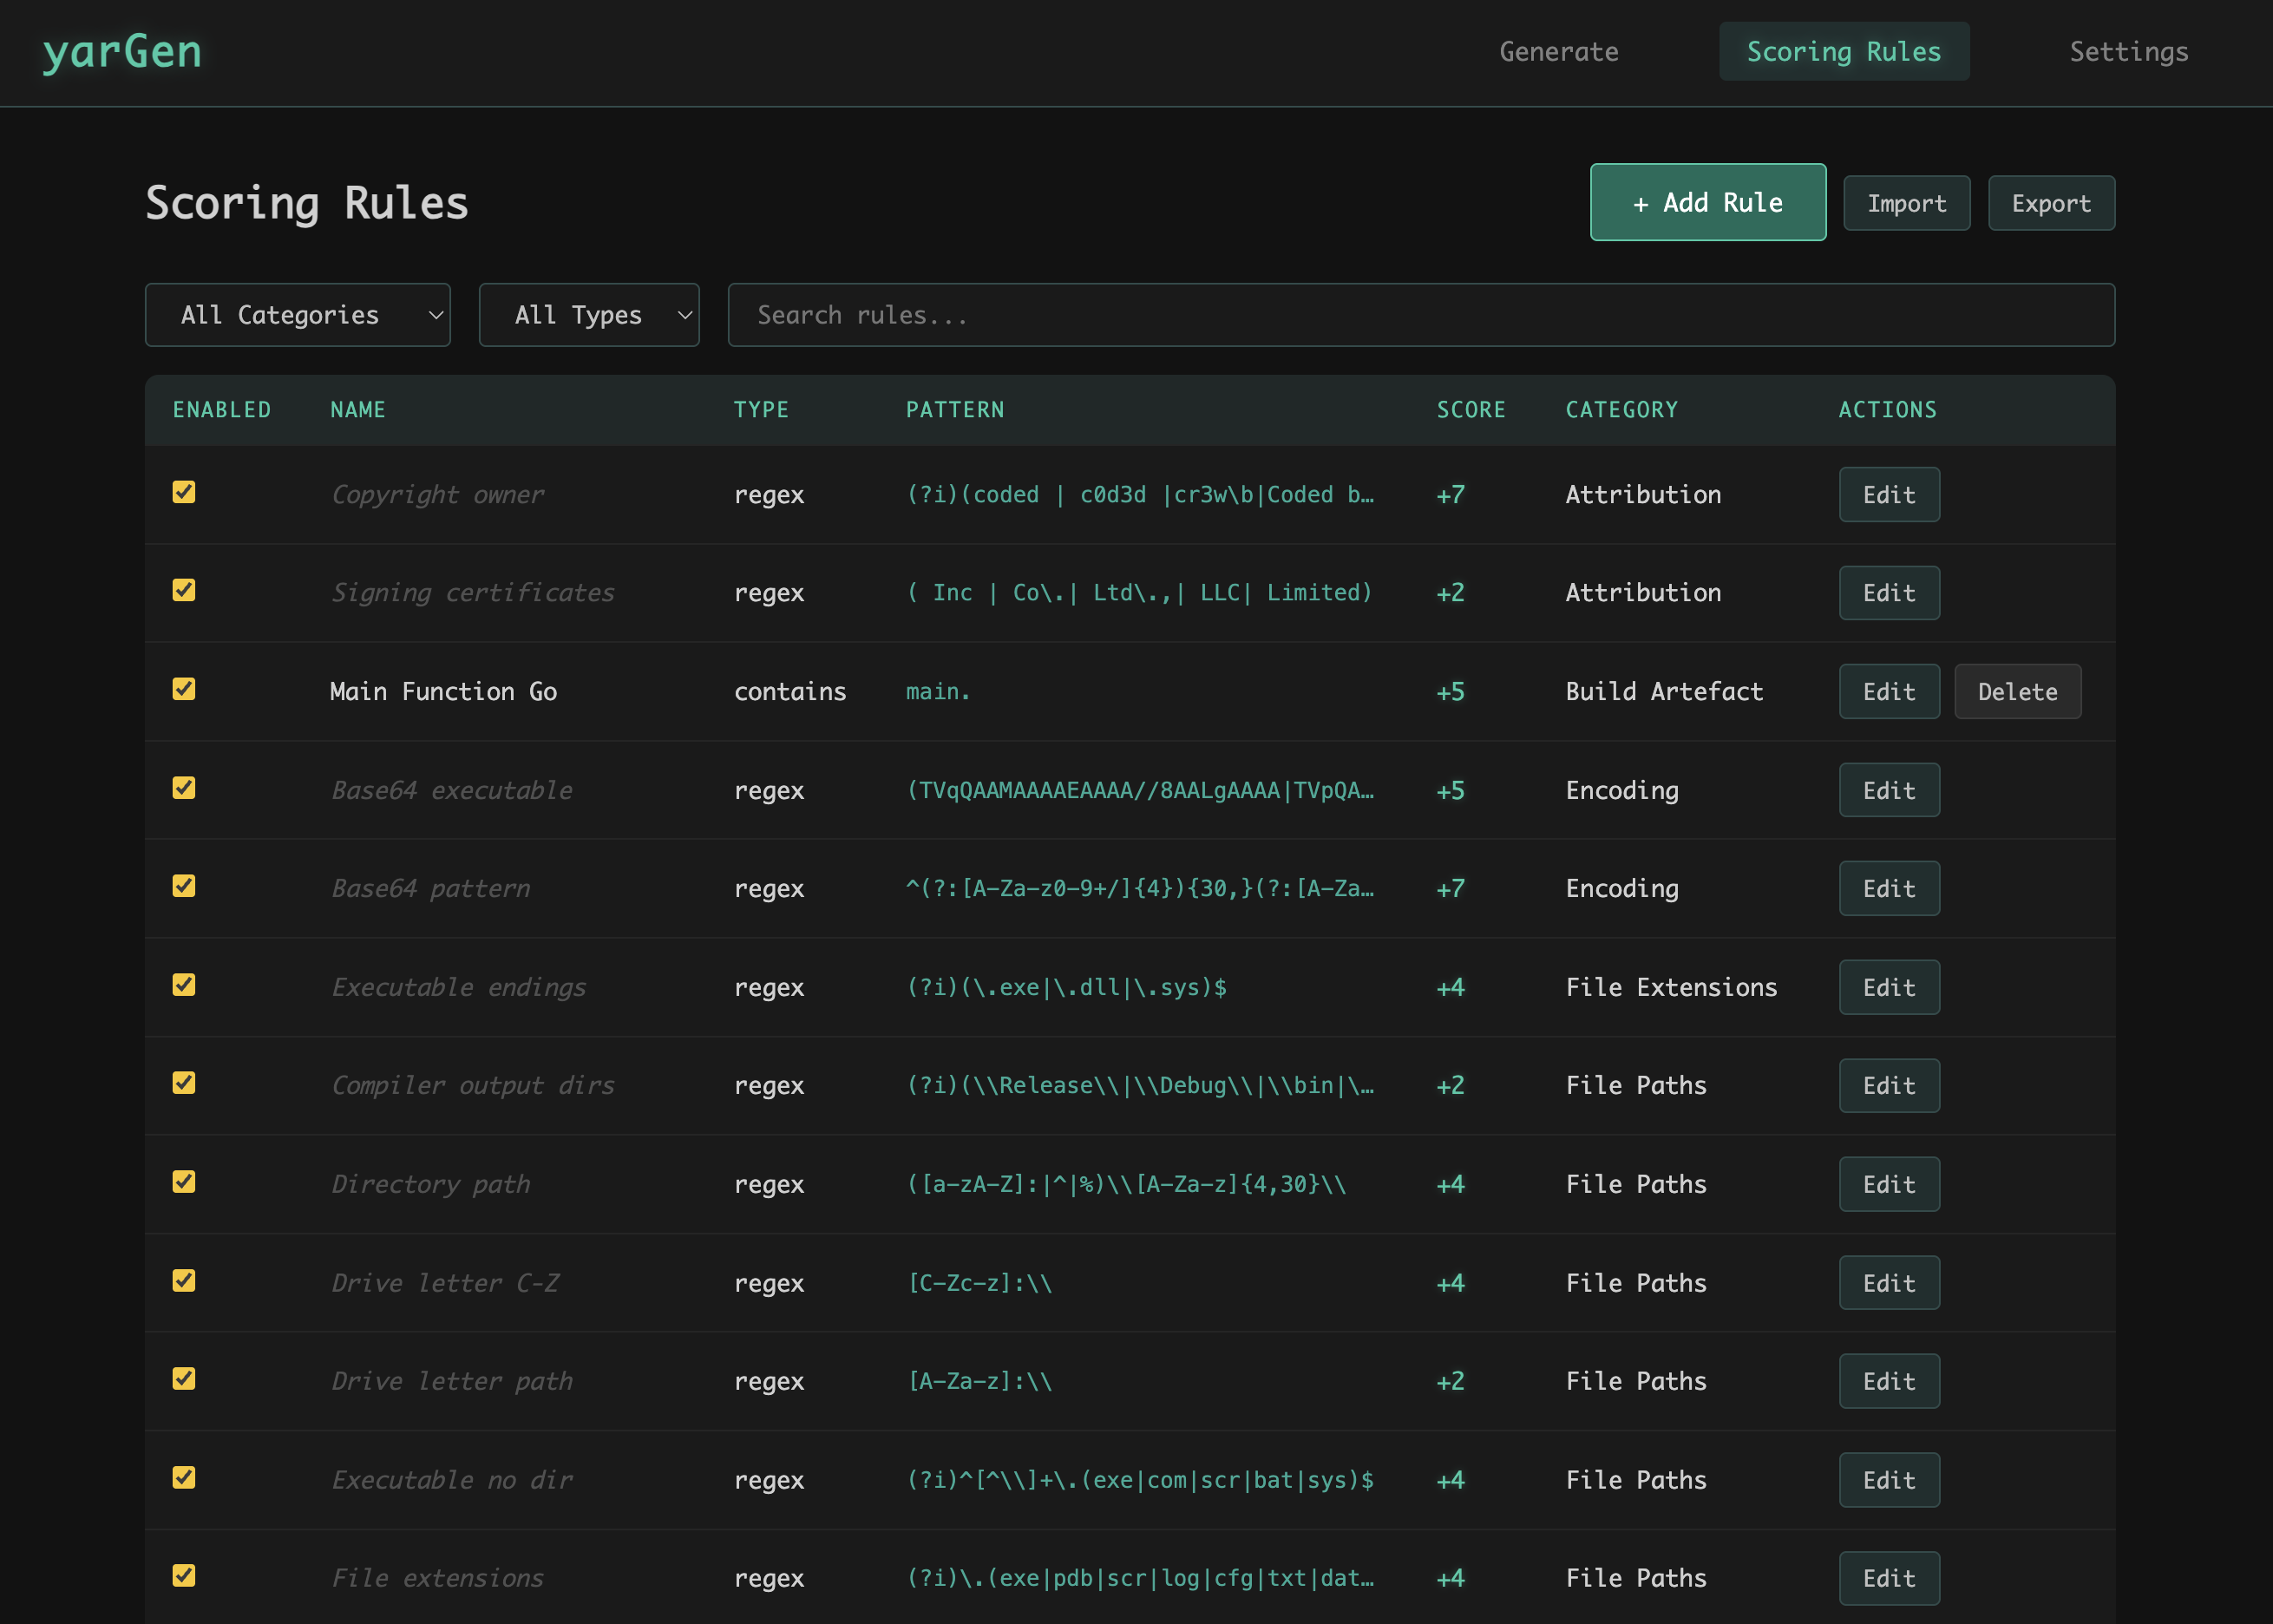The height and width of the screenshot is (1624, 2273).
Task: Edit the Executable endings rule
Action: coord(1888,988)
